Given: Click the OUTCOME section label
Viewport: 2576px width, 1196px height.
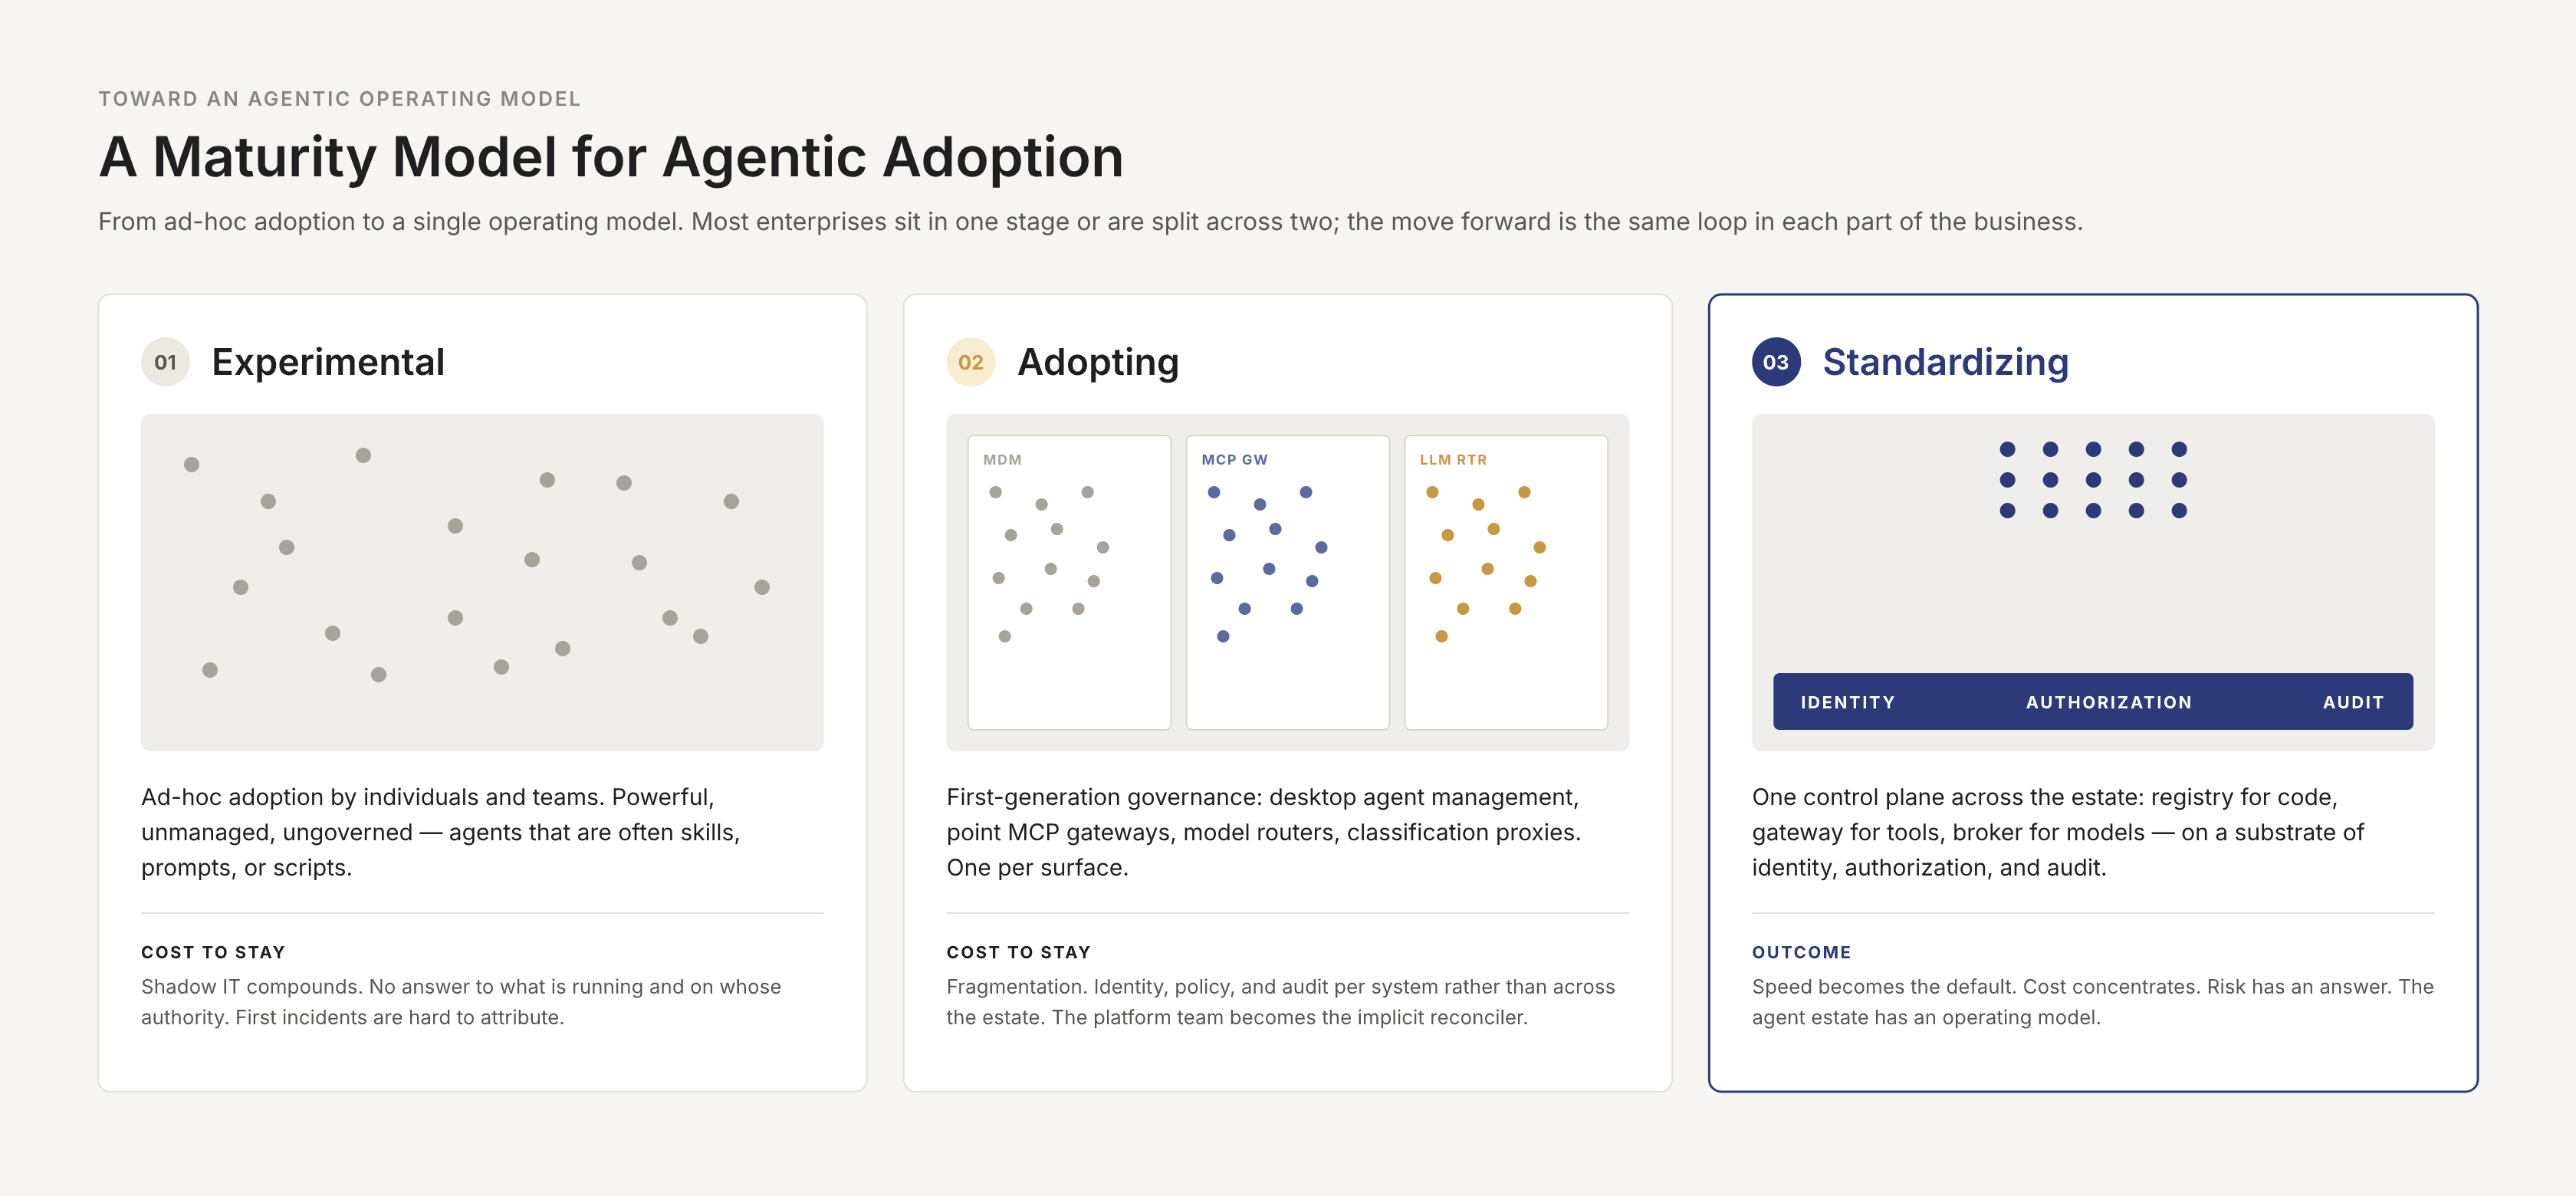Looking at the screenshot, I should pyautogui.click(x=1801, y=952).
